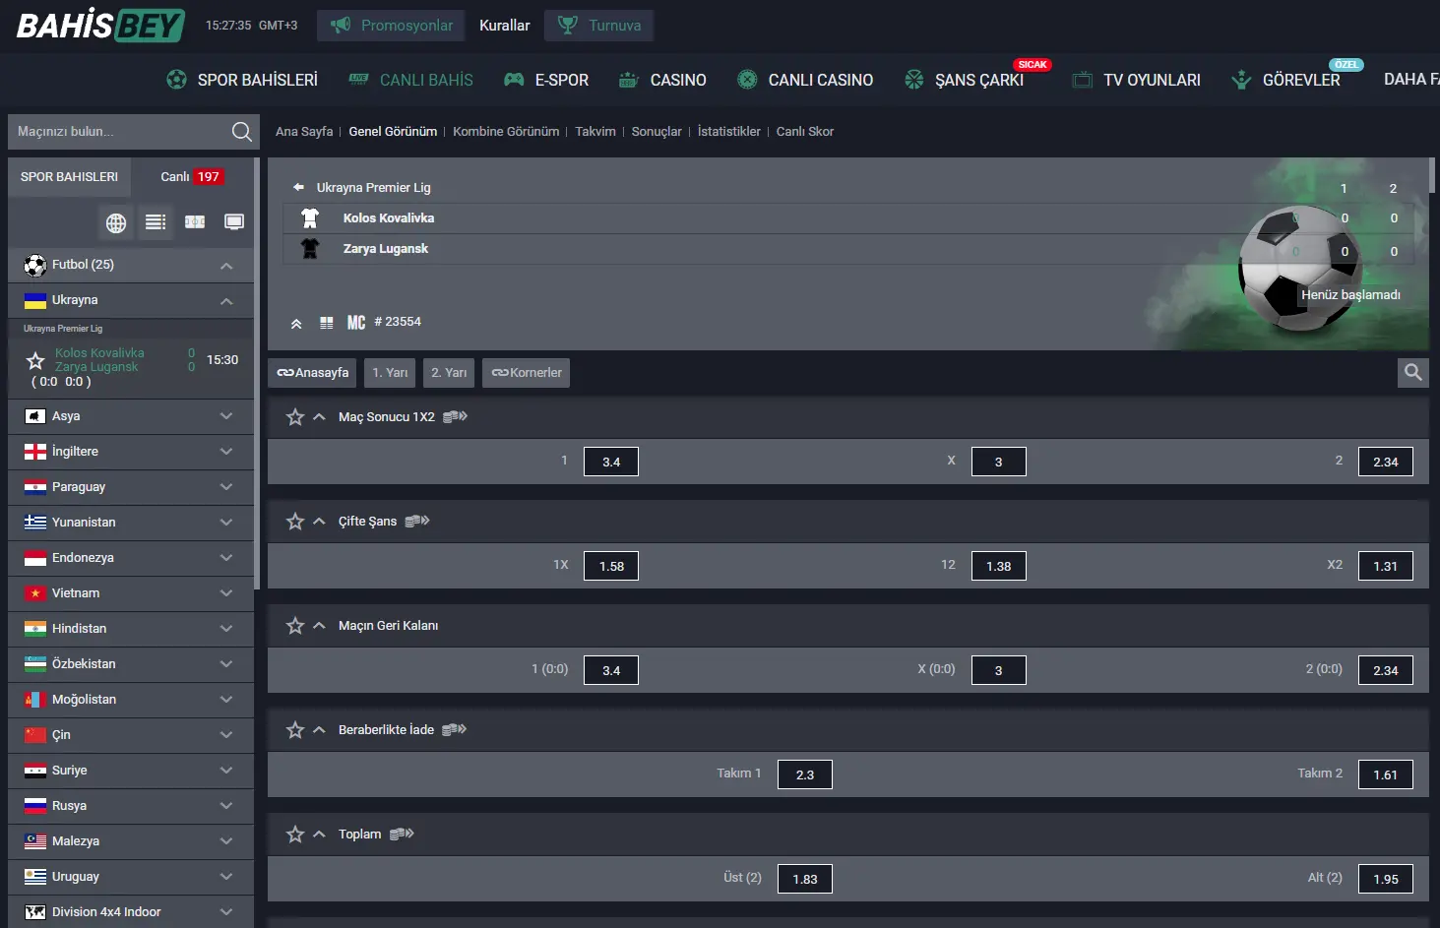This screenshot has width=1440, height=928.
Task: Select the monitor view icon in sidebar
Action: (x=234, y=222)
